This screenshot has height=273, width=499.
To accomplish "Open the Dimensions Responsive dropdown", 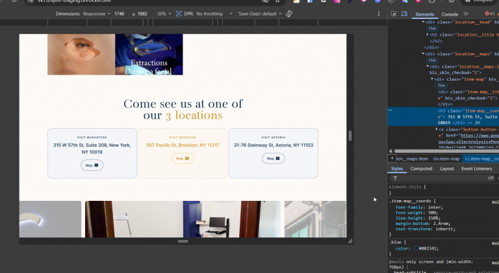I will point(96,14).
